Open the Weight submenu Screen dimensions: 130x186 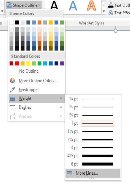(37, 98)
